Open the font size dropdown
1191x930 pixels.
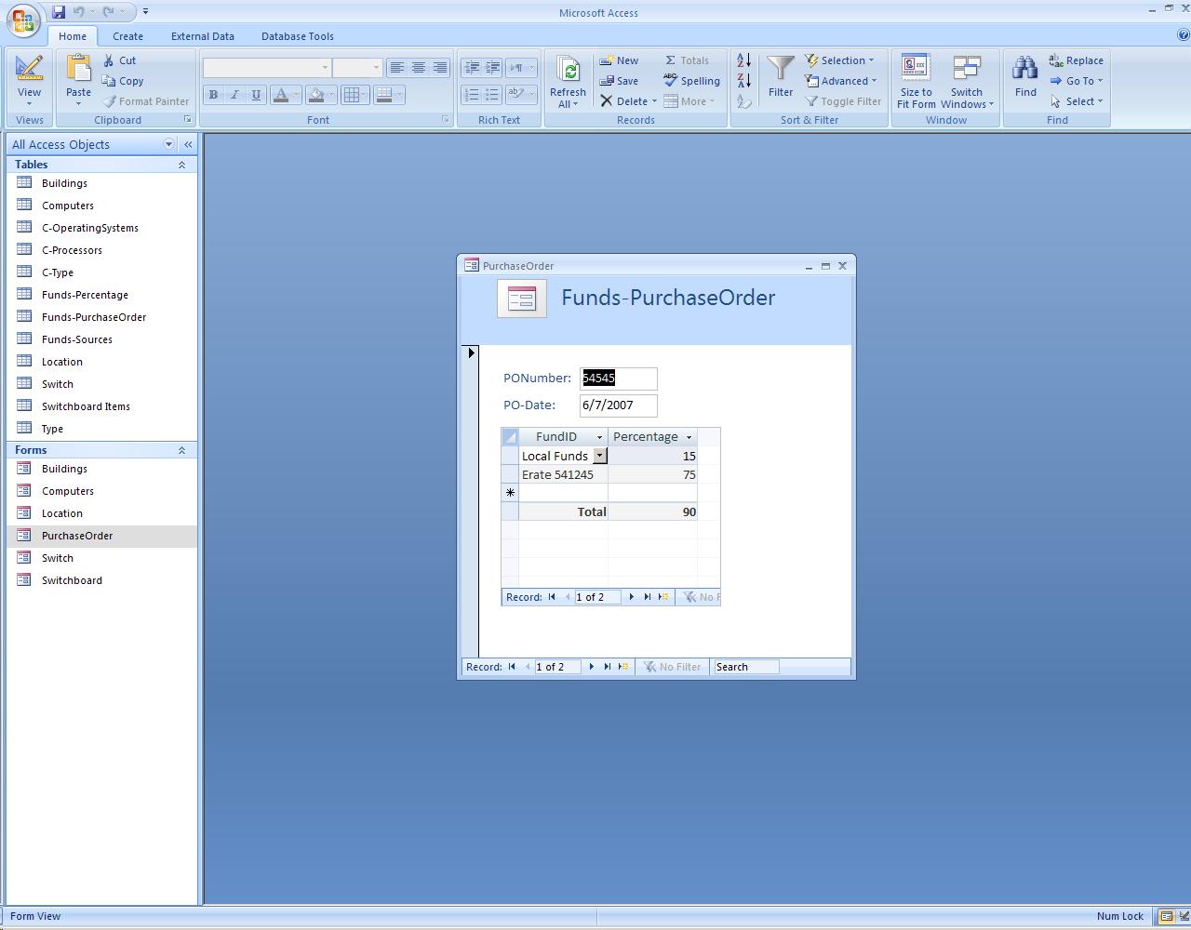[376, 68]
